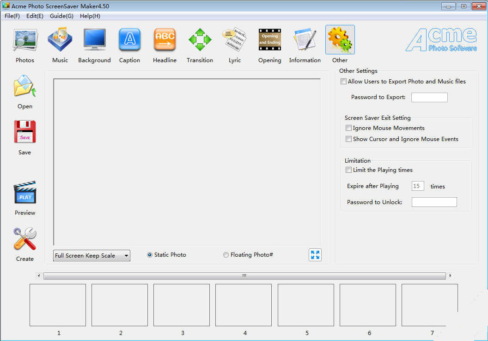The width and height of the screenshot is (488, 341).
Task: Click the Save floppy disk icon
Action: pos(25,131)
